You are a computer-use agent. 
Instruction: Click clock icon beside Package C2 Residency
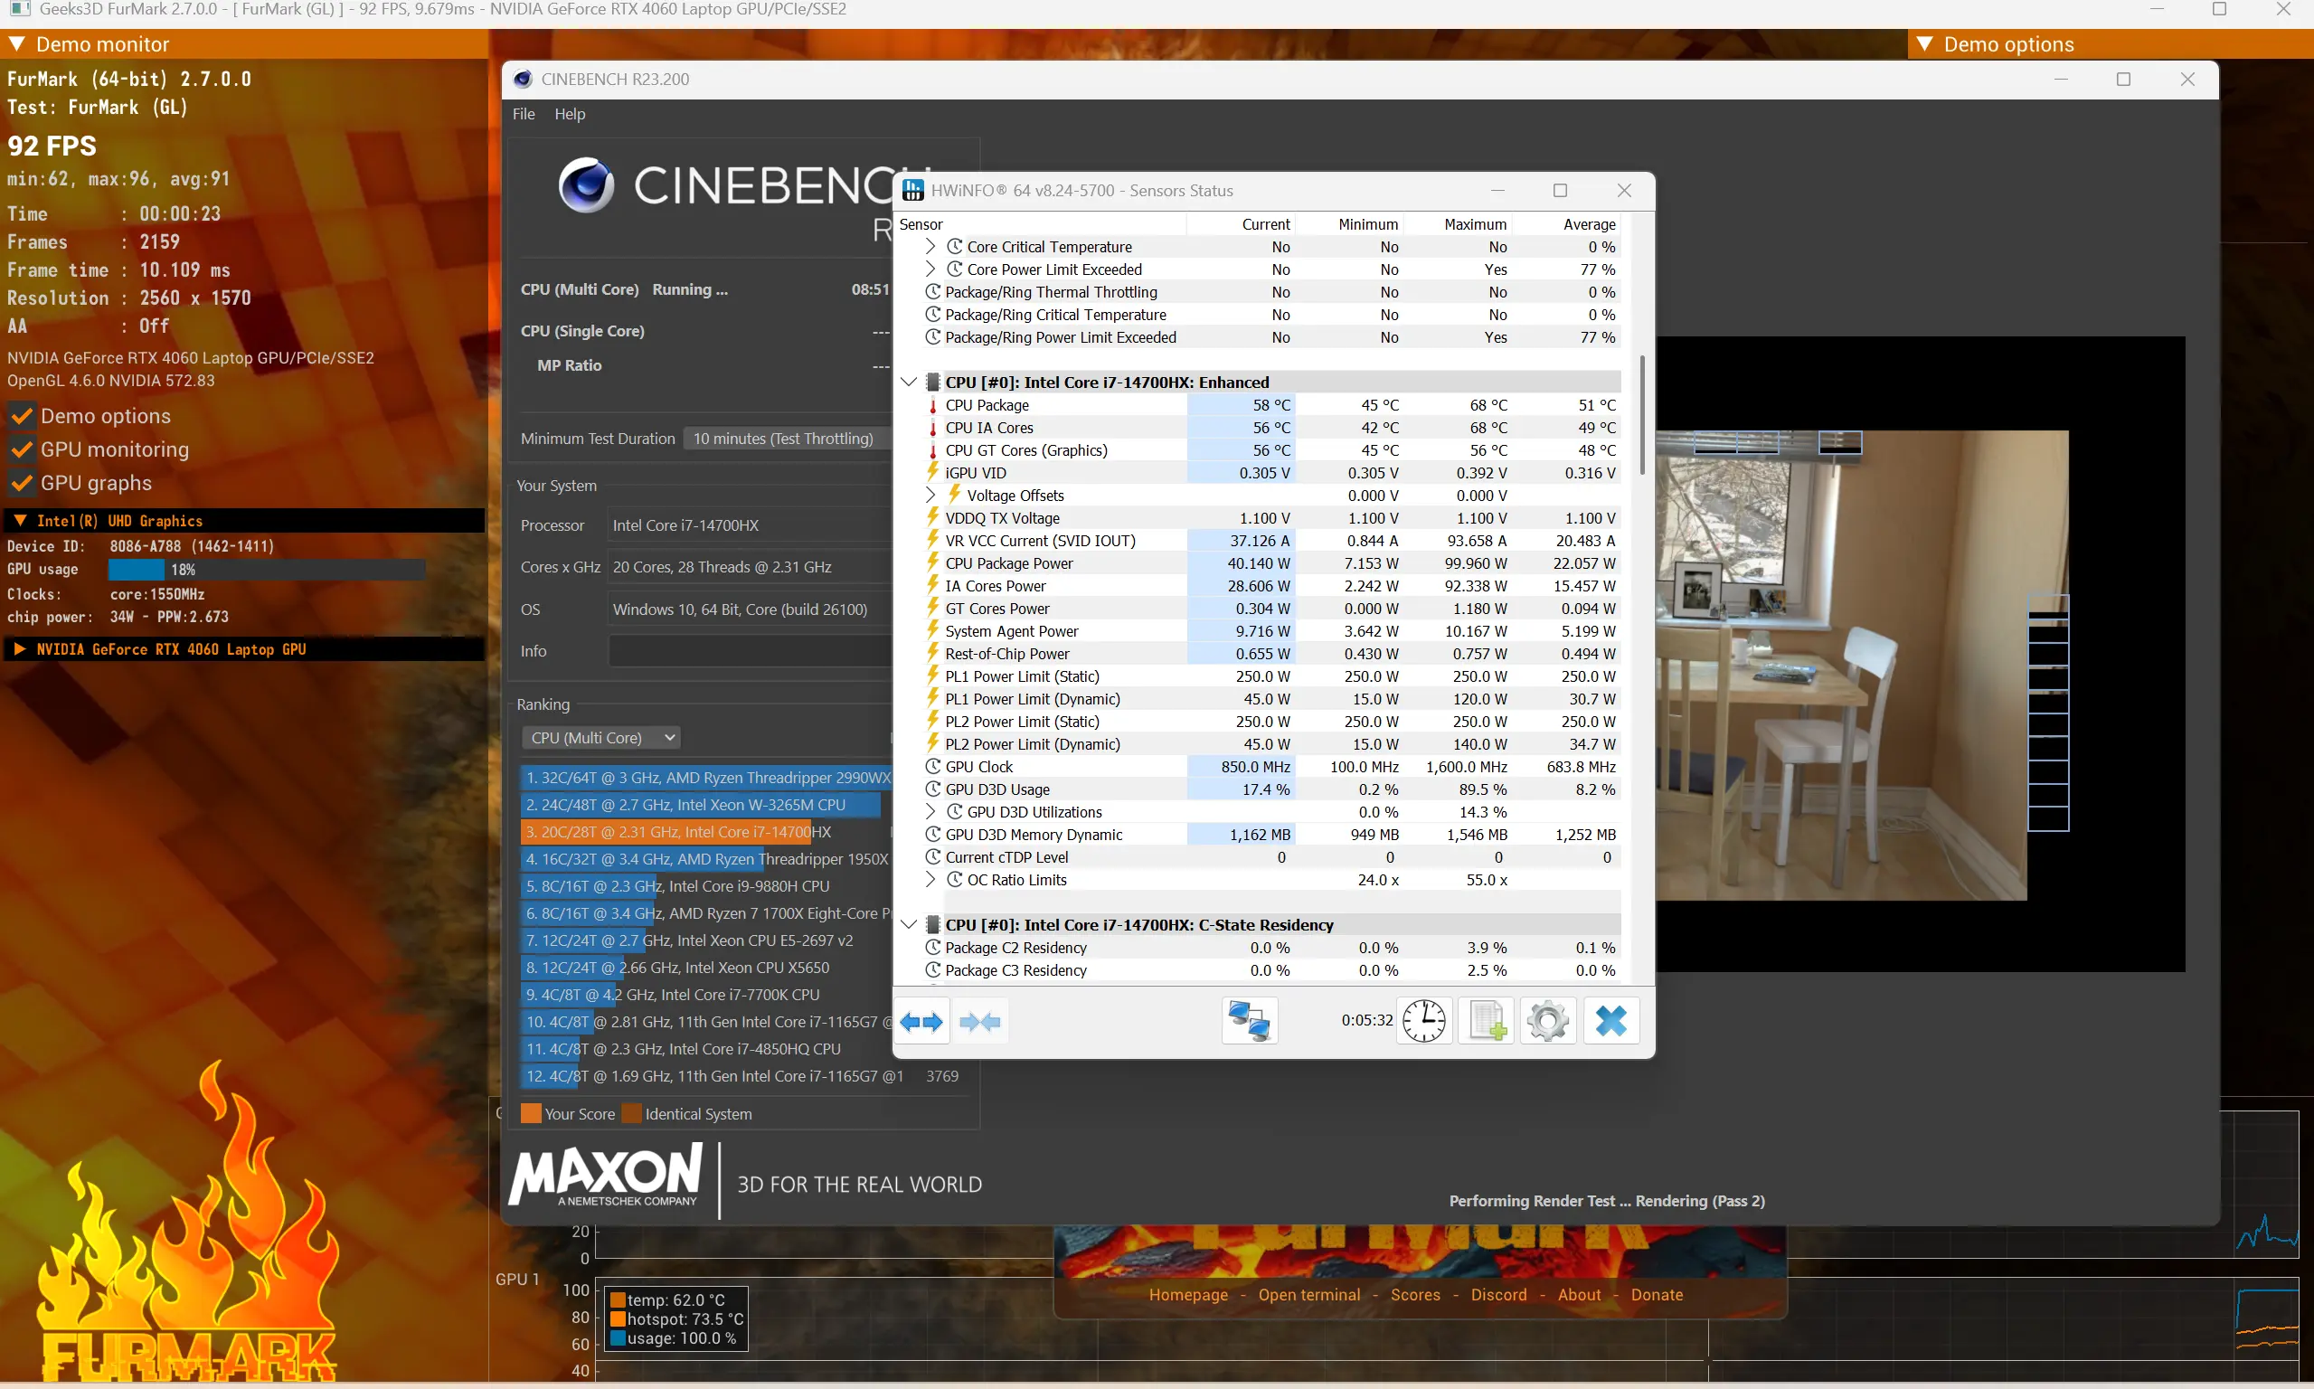pyautogui.click(x=932, y=947)
